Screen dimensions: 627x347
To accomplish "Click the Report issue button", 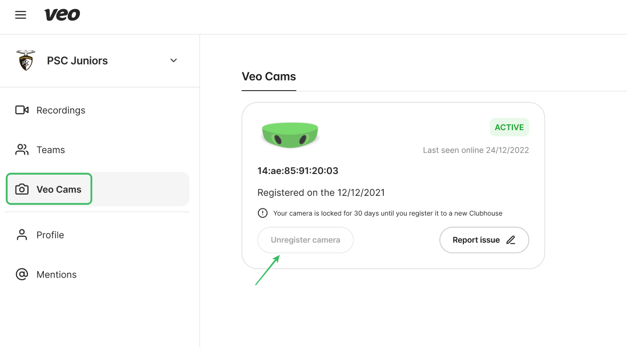I will [x=484, y=240].
